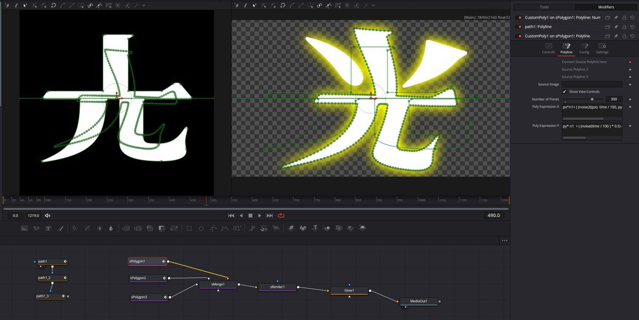Lock the CustomPoly1 Polyline: Num modifier
This screenshot has height=320, width=639.
coord(624,18)
